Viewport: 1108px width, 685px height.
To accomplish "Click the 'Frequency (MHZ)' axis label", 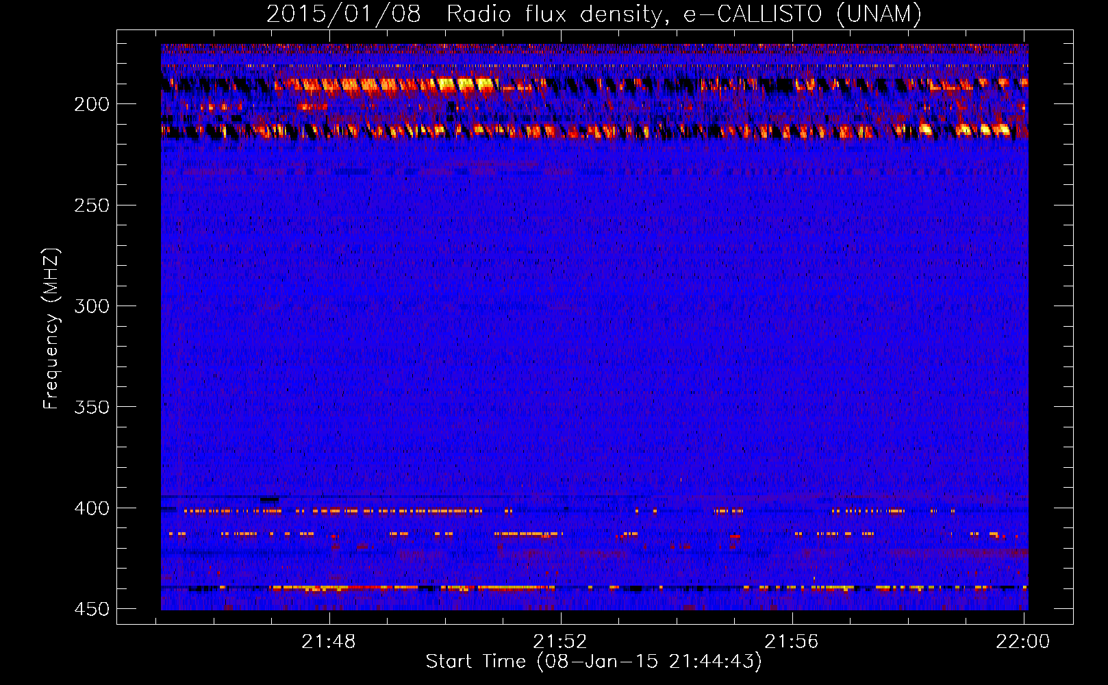I will tap(51, 328).
